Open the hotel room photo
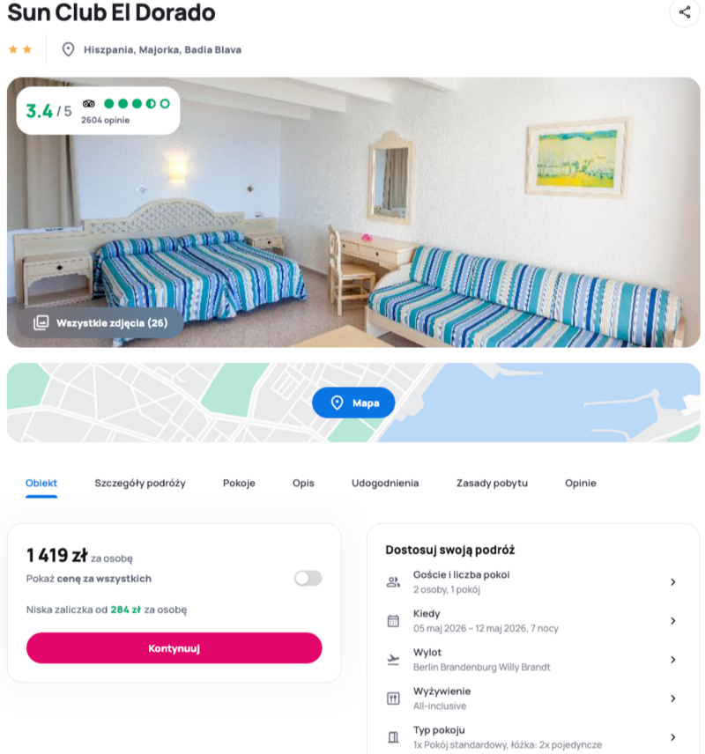This screenshot has height=754, width=705. coord(353,212)
